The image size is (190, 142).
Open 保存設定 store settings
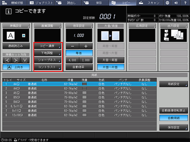pyautogui.click(x=173, y=127)
